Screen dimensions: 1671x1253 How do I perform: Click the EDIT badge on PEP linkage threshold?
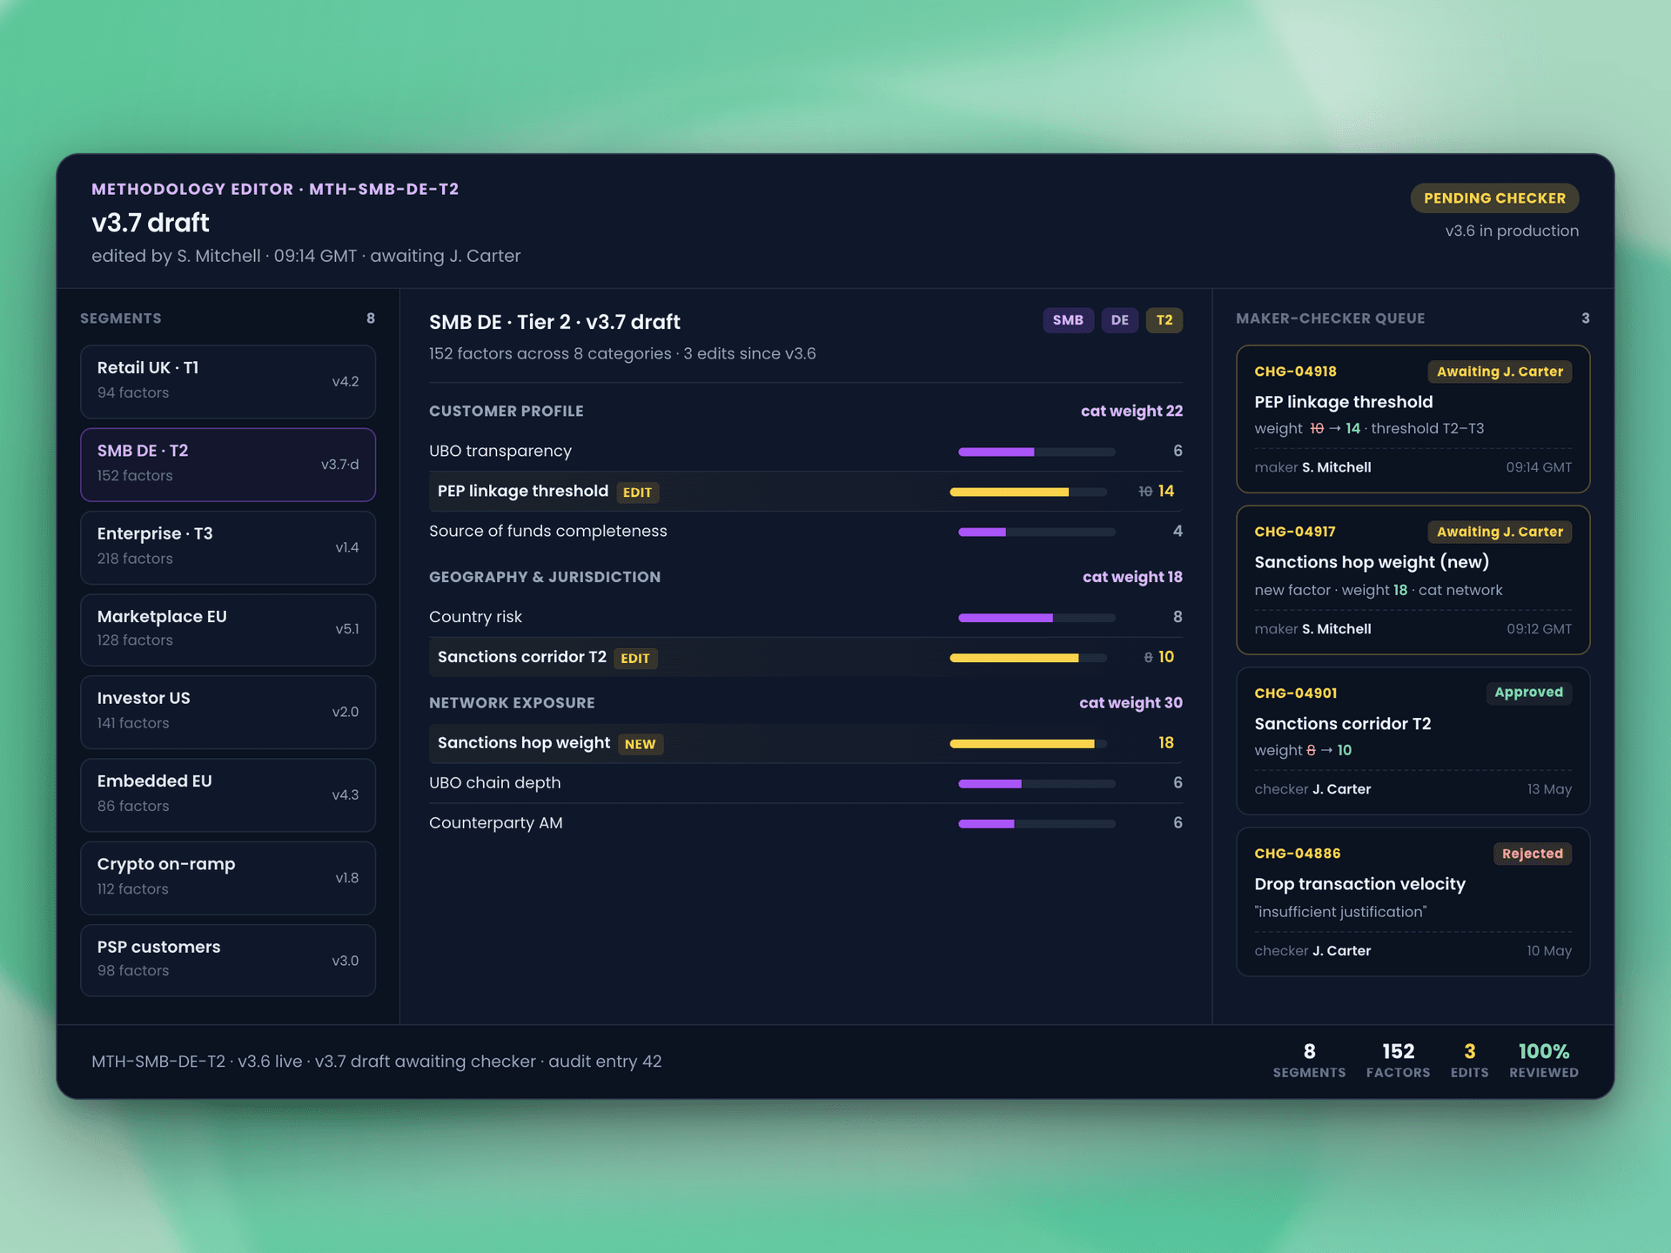pos(637,492)
